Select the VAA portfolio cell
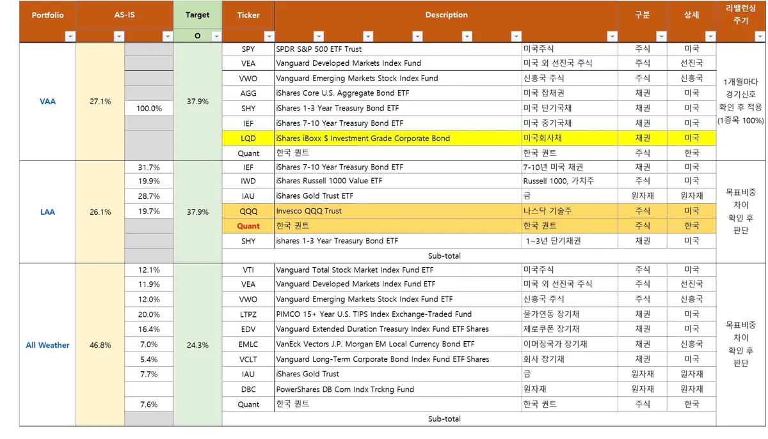 pyautogui.click(x=47, y=101)
